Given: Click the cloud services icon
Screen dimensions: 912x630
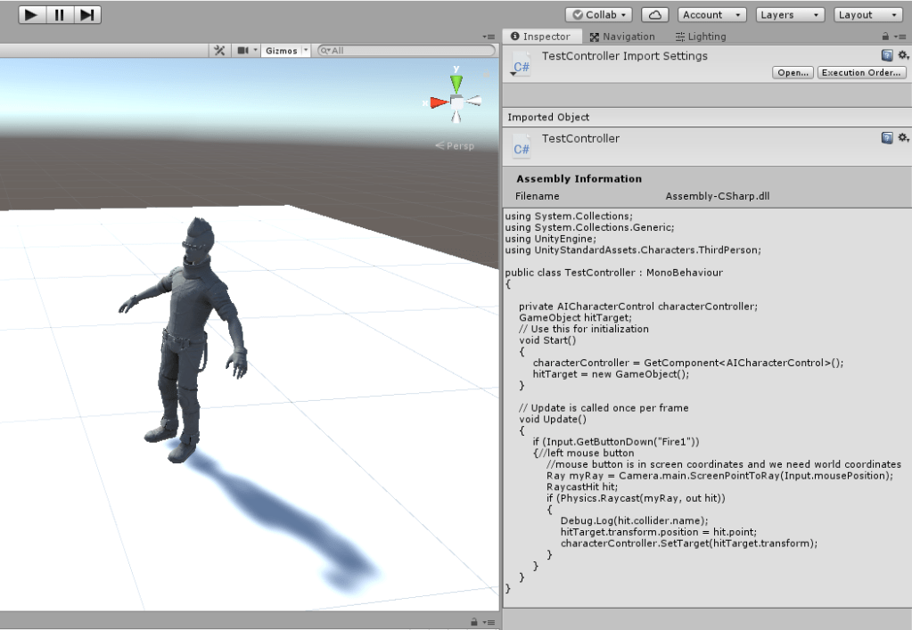Looking at the screenshot, I should pyautogui.click(x=655, y=15).
